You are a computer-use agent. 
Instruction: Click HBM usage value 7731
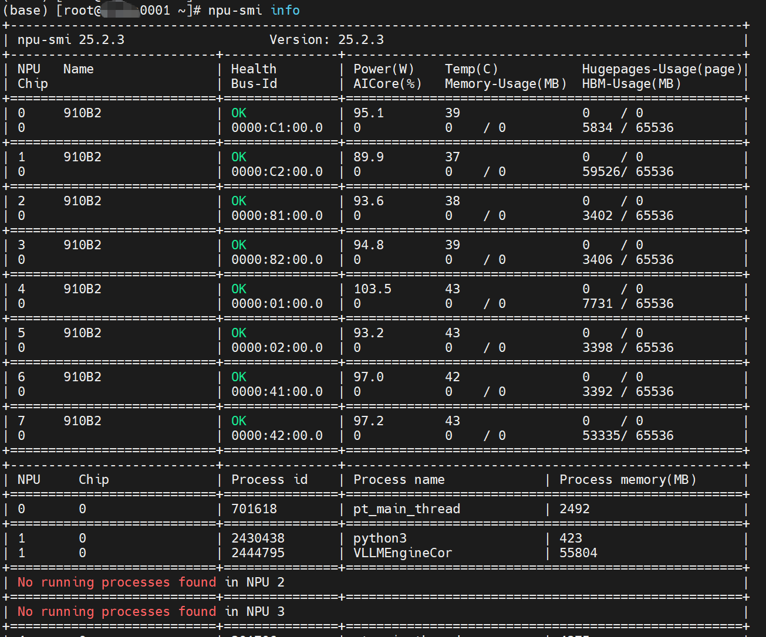click(598, 304)
